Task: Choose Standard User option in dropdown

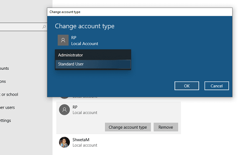Action: [x=93, y=64]
